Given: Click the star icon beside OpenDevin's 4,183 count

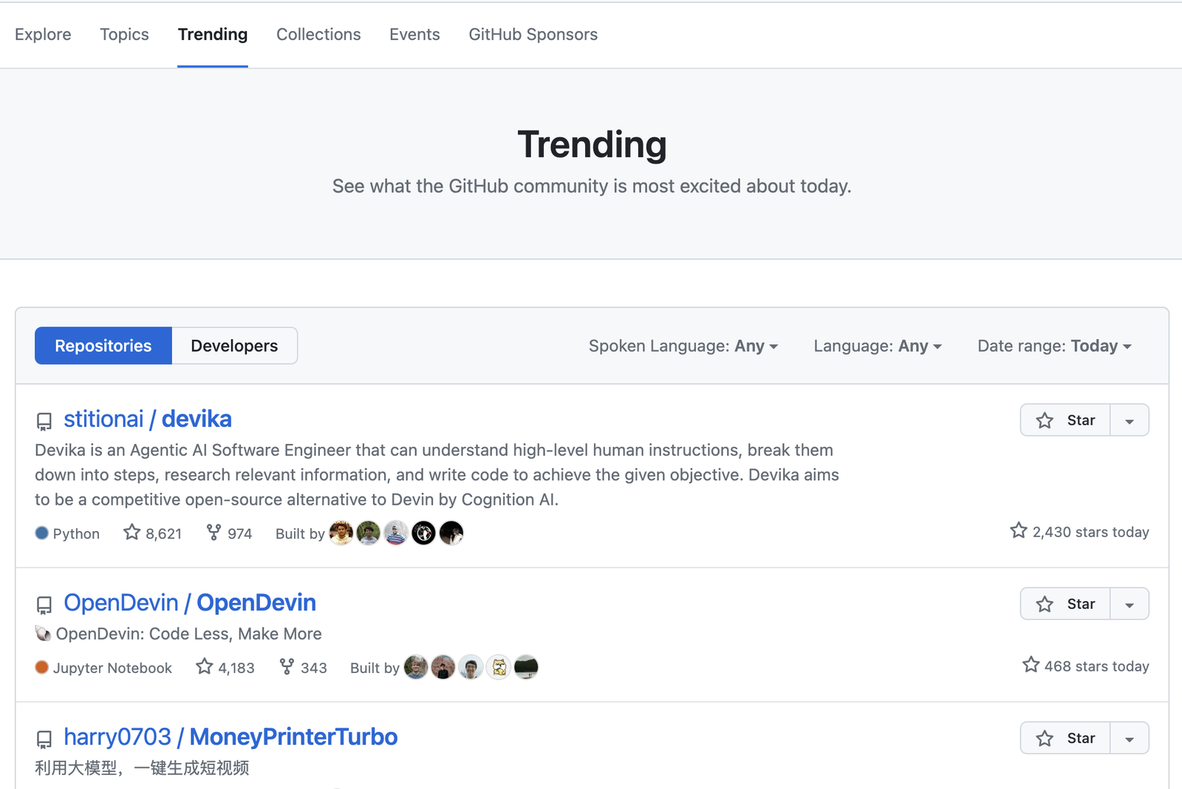Looking at the screenshot, I should pos(205,666).
